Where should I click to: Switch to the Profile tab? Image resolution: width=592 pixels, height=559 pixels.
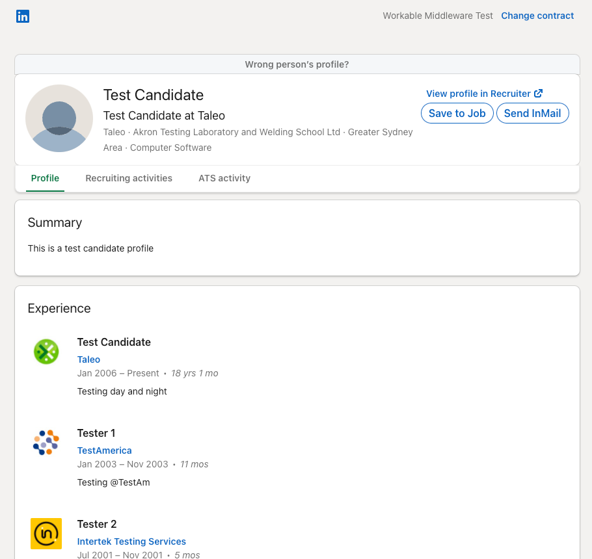click(45, 178)
